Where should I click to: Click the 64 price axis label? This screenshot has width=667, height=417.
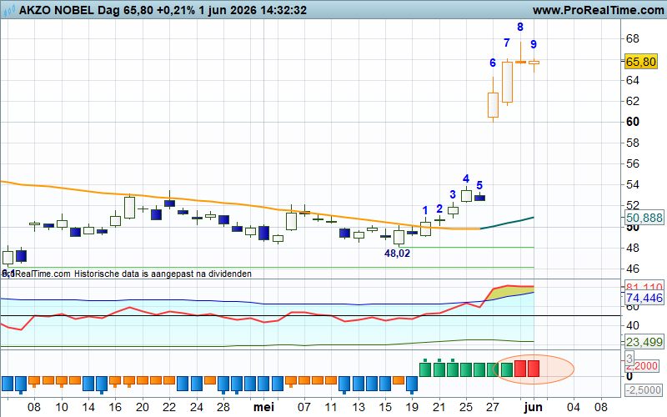[x=633, y=80]
